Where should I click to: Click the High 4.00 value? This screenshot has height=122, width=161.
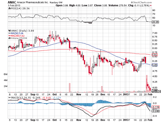coord(75,5)
